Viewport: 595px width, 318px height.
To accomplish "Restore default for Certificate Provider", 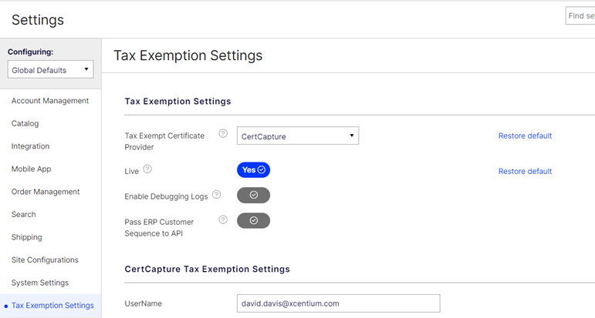I will pos(526,136).
